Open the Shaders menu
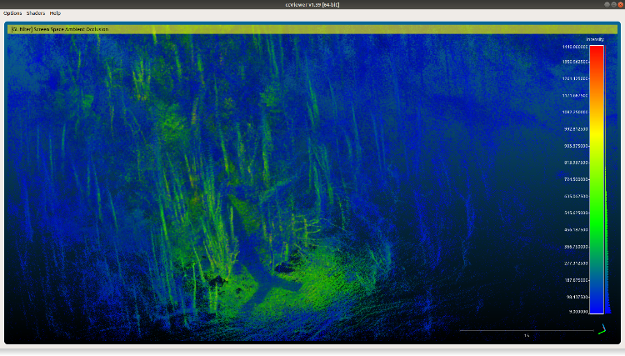The height and width of the screenshot is (356, 625). click(x=36, y=13)
